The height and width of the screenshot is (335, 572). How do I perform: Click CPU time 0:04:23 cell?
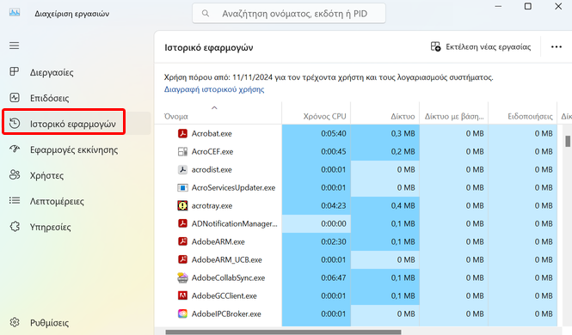pos(317,206)
